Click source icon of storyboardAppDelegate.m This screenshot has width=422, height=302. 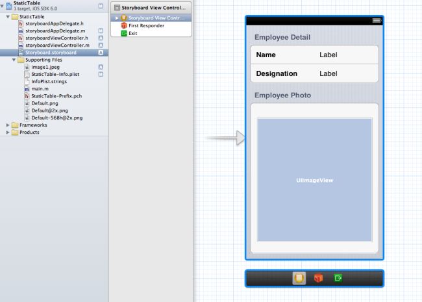tap(21, 31)
